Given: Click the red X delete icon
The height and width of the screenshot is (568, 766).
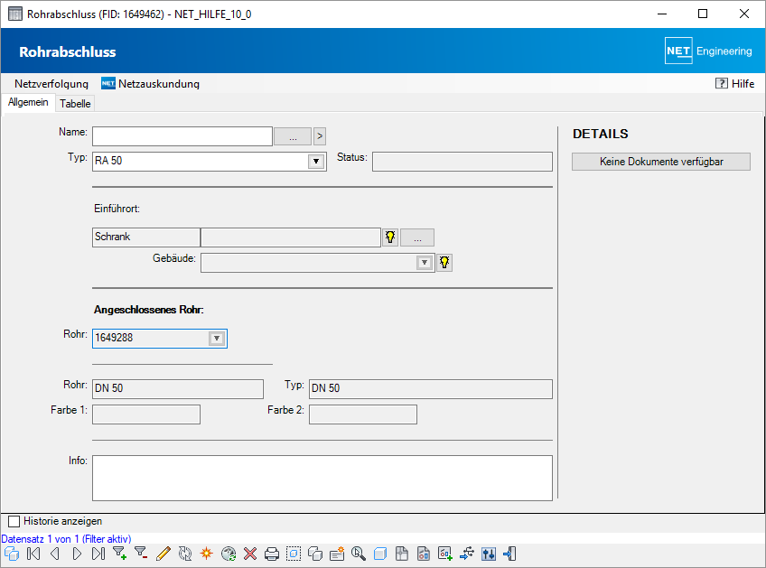Looking at the screenshot, I should 250,554.
